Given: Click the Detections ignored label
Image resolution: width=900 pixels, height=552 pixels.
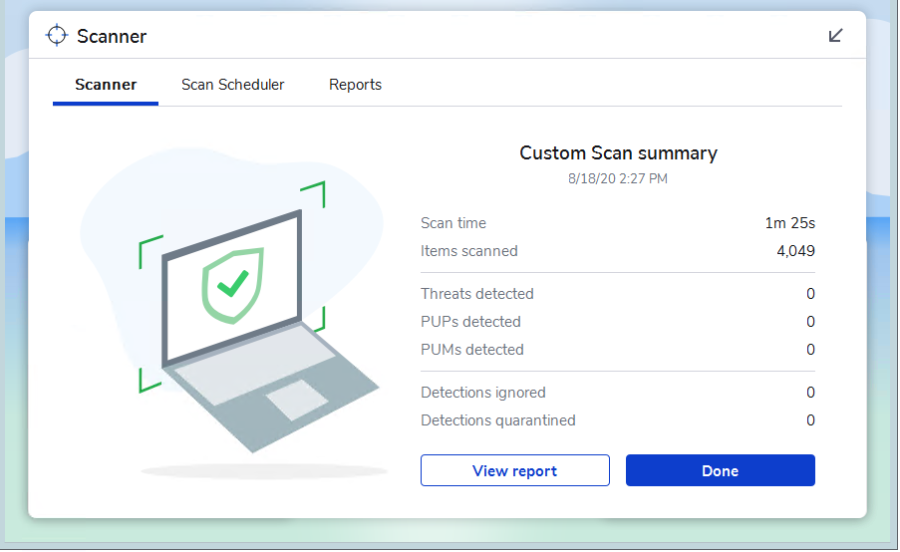Looking at the screenshot, I should tap(482, 393).
